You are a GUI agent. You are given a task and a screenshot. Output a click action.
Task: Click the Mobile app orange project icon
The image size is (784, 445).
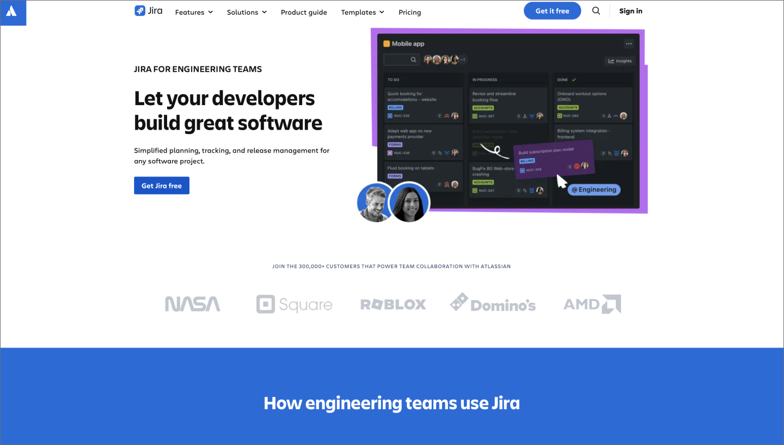[x=387, y=44]
